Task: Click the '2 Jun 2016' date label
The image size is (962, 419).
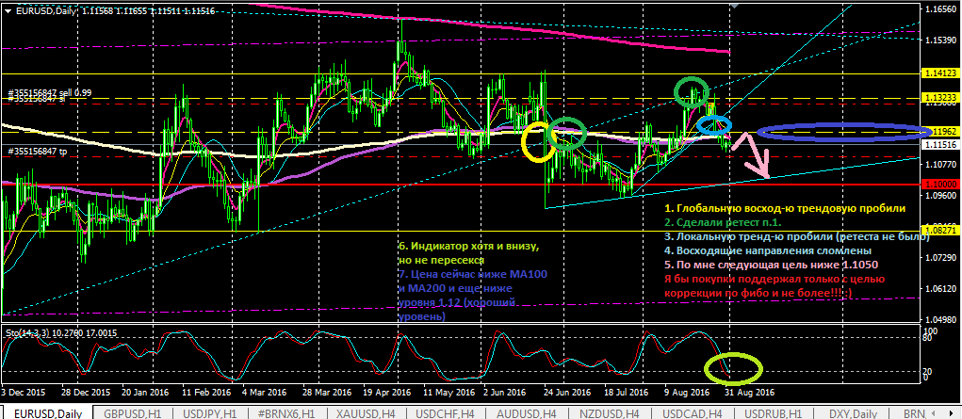Action: click(507, 392)
